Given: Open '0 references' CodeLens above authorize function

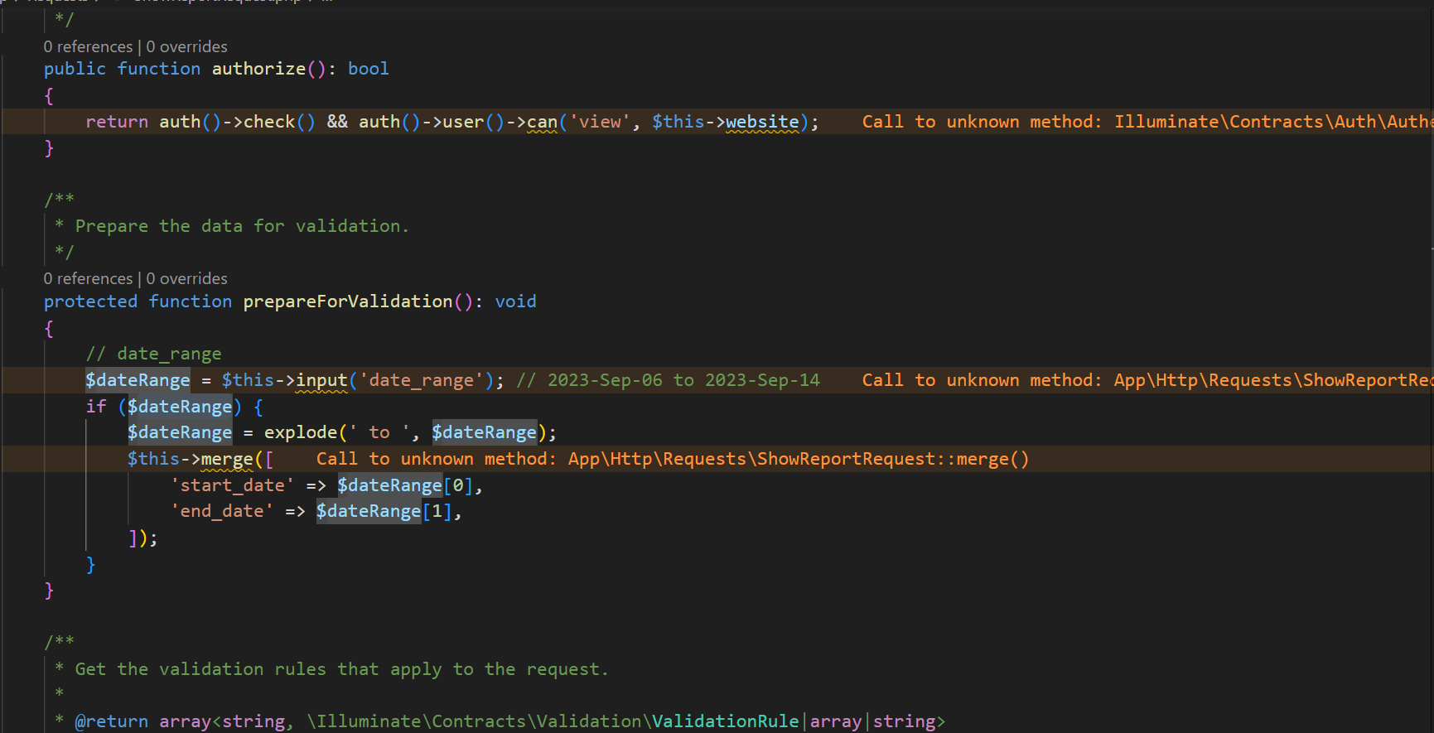Looking at the screenshot, I should (x=88, y=46).
